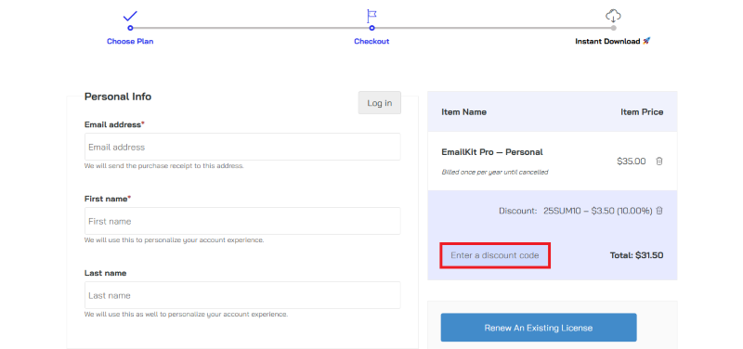Select the Checkout step label
This screenshot has height=349, width=743.
(x=371, y=41)
